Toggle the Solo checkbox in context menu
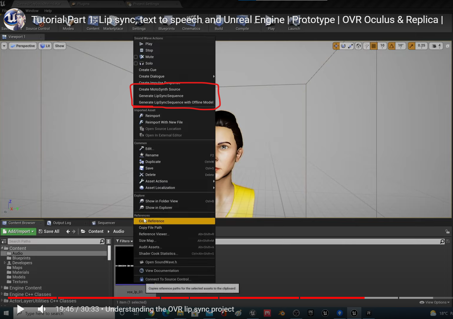The height and width of the screenshot is (319, 453). pyautogui.click(x=136, y=63)
